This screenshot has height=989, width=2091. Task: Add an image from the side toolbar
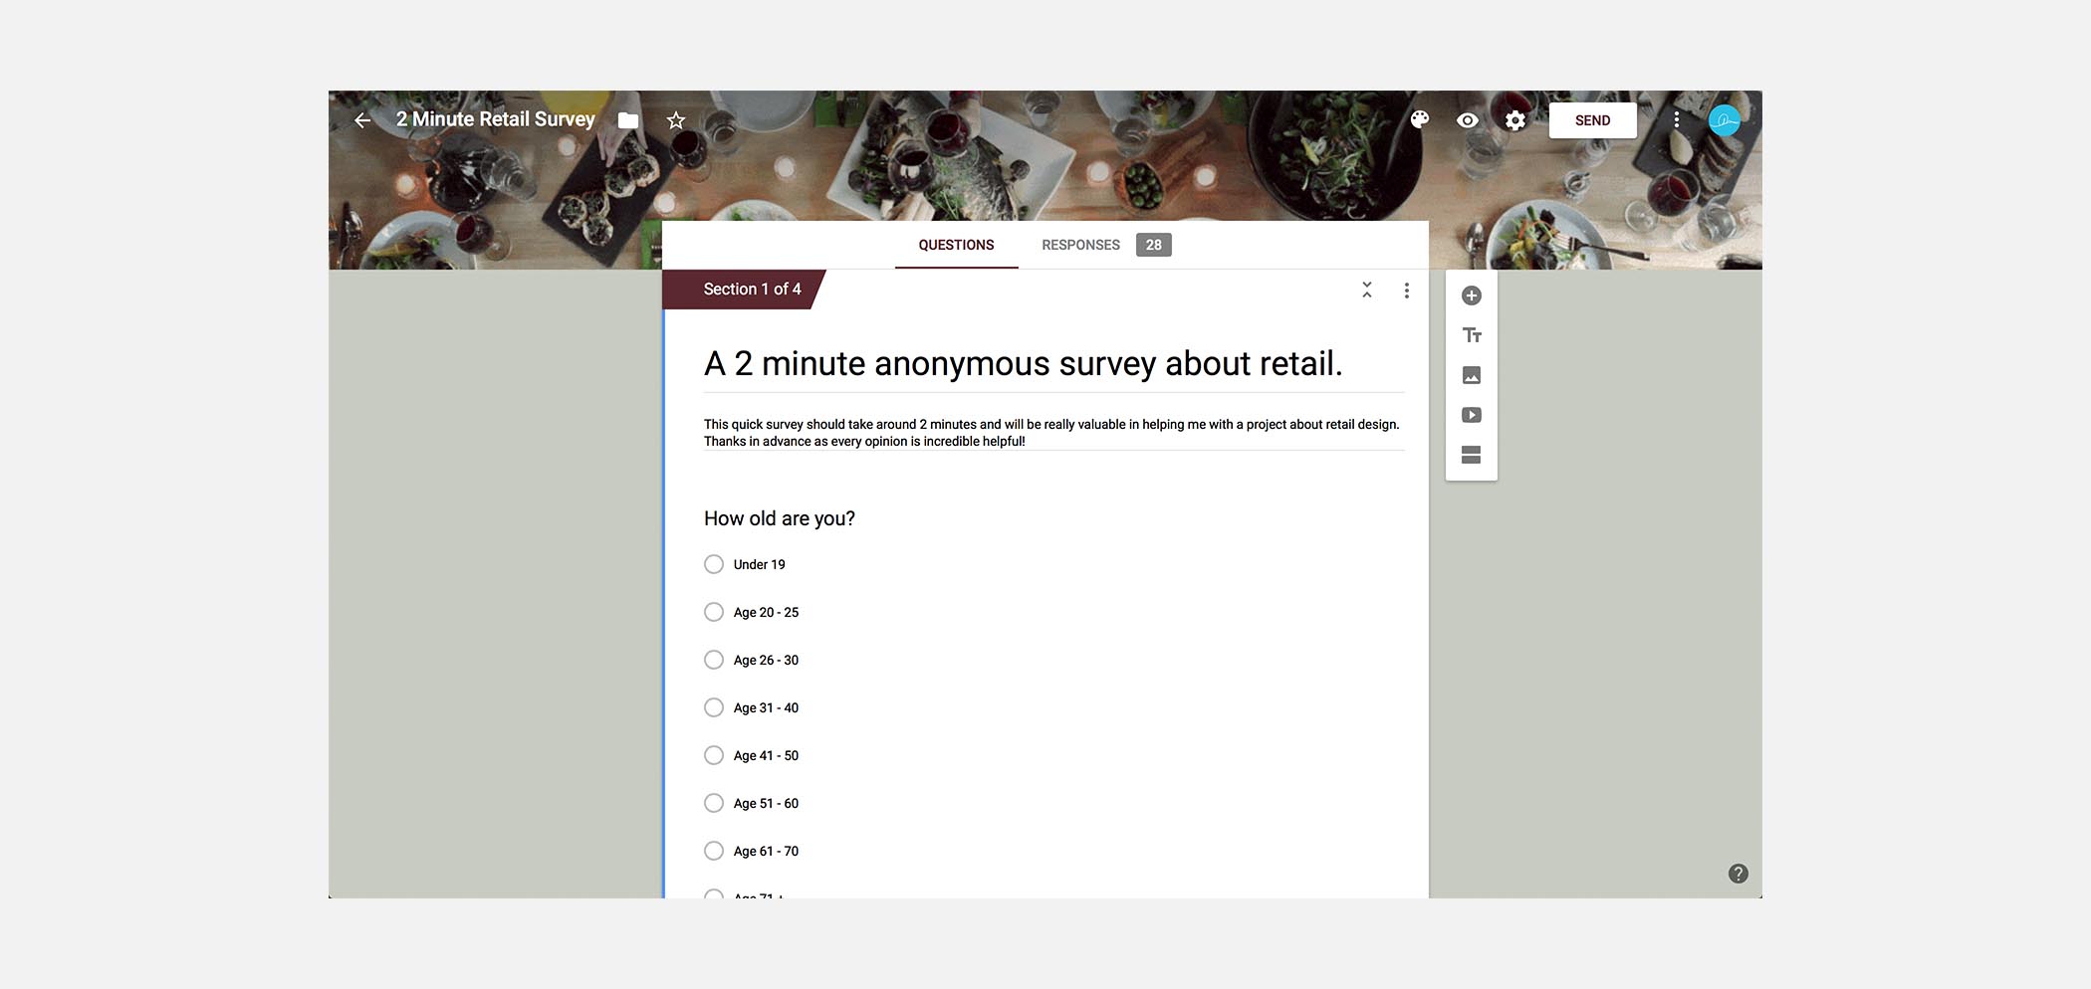coord(1472,375)
